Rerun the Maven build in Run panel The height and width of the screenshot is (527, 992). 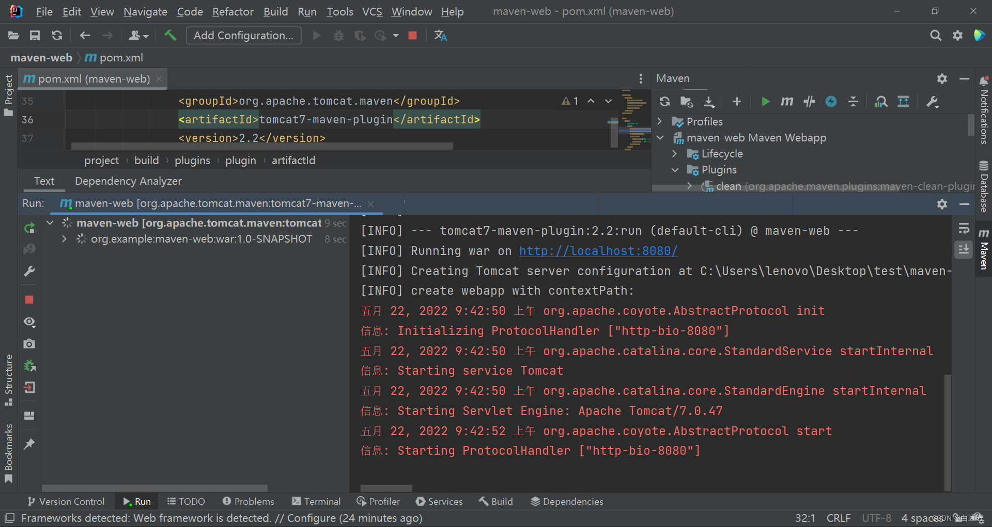pos(29,228)
